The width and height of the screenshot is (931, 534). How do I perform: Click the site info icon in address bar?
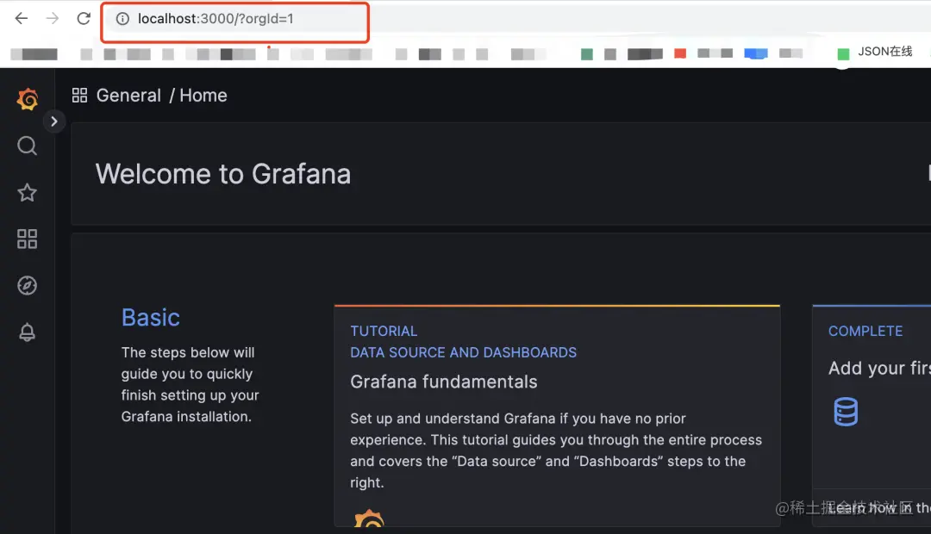coord(122,19)
